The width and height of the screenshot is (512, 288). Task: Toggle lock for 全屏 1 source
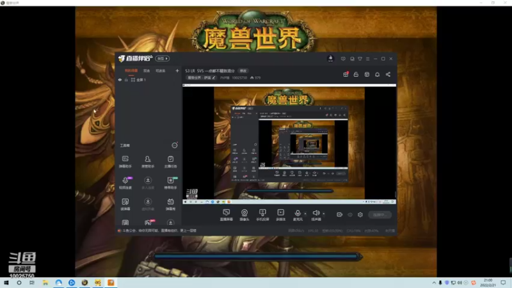126,79
